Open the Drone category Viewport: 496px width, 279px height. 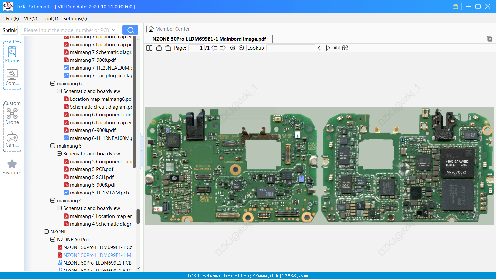point(12,116)
